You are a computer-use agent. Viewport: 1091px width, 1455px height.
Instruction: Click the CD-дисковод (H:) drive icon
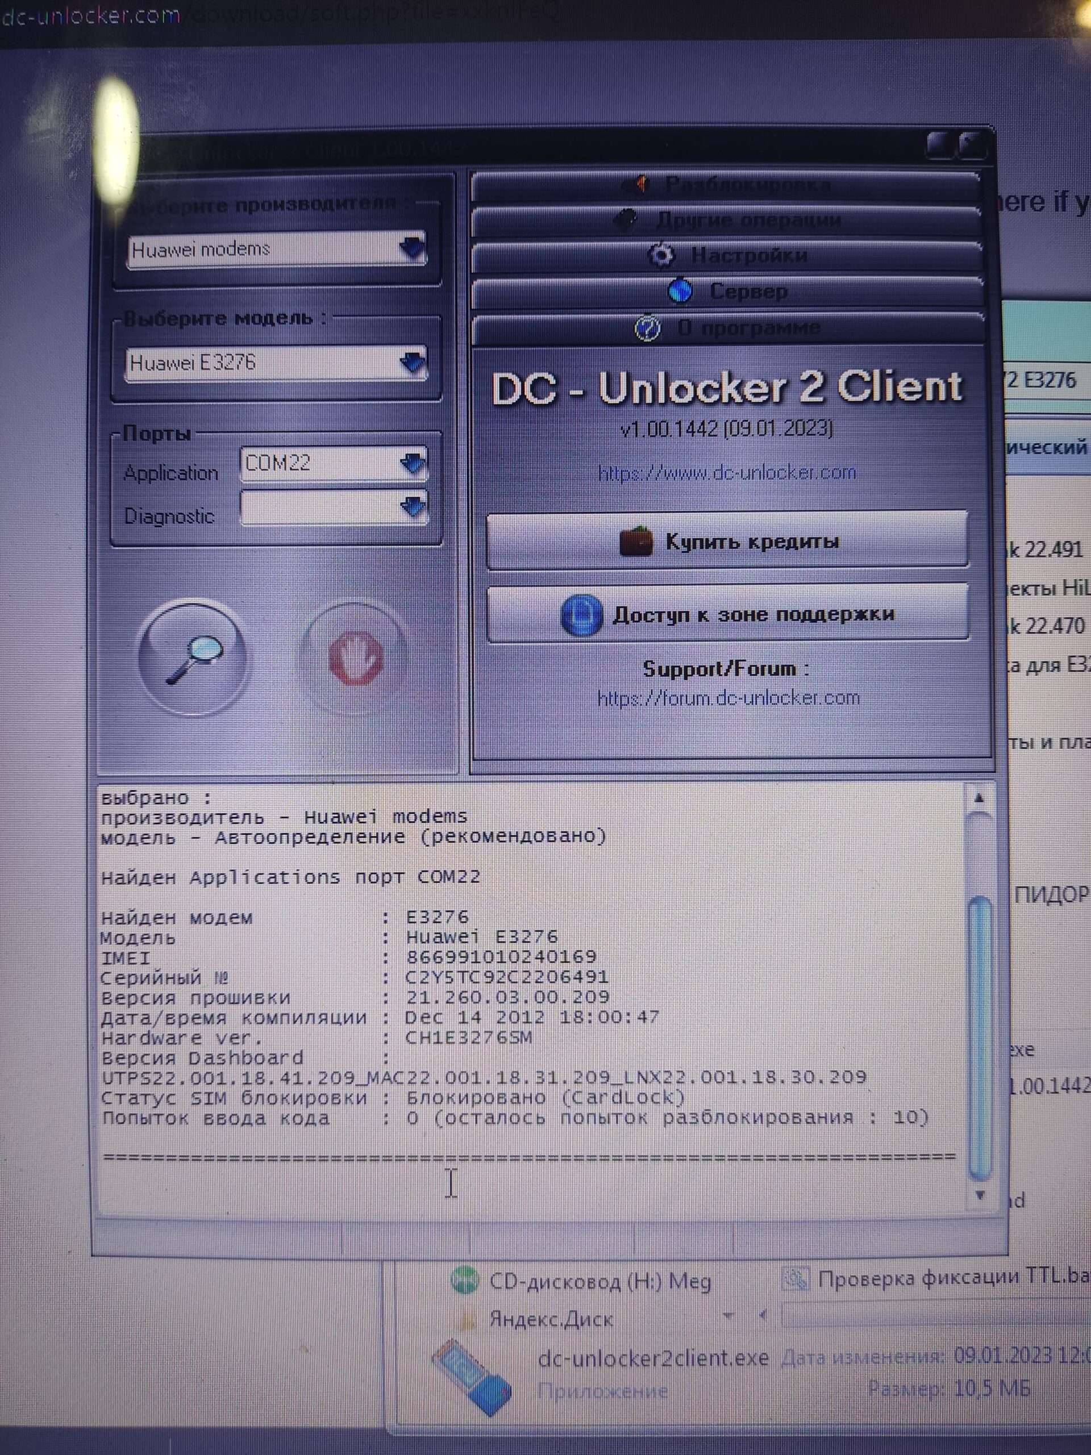[465, 1280]
